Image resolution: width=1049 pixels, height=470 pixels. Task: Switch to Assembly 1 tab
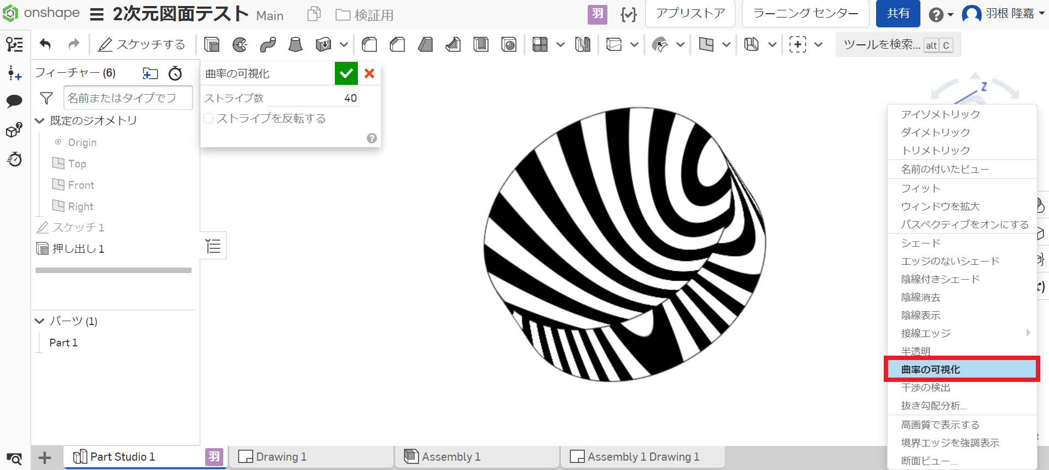[x=477, y=456]
